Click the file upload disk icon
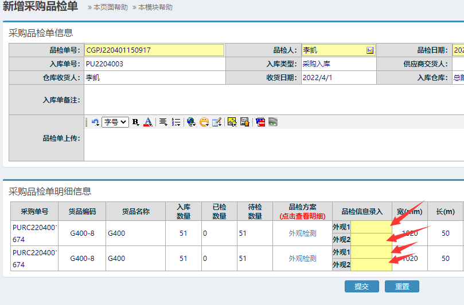Screen dimensions: 464x305 [244, 122]
